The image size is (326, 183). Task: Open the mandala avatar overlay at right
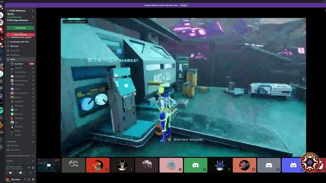coord(310,162)
